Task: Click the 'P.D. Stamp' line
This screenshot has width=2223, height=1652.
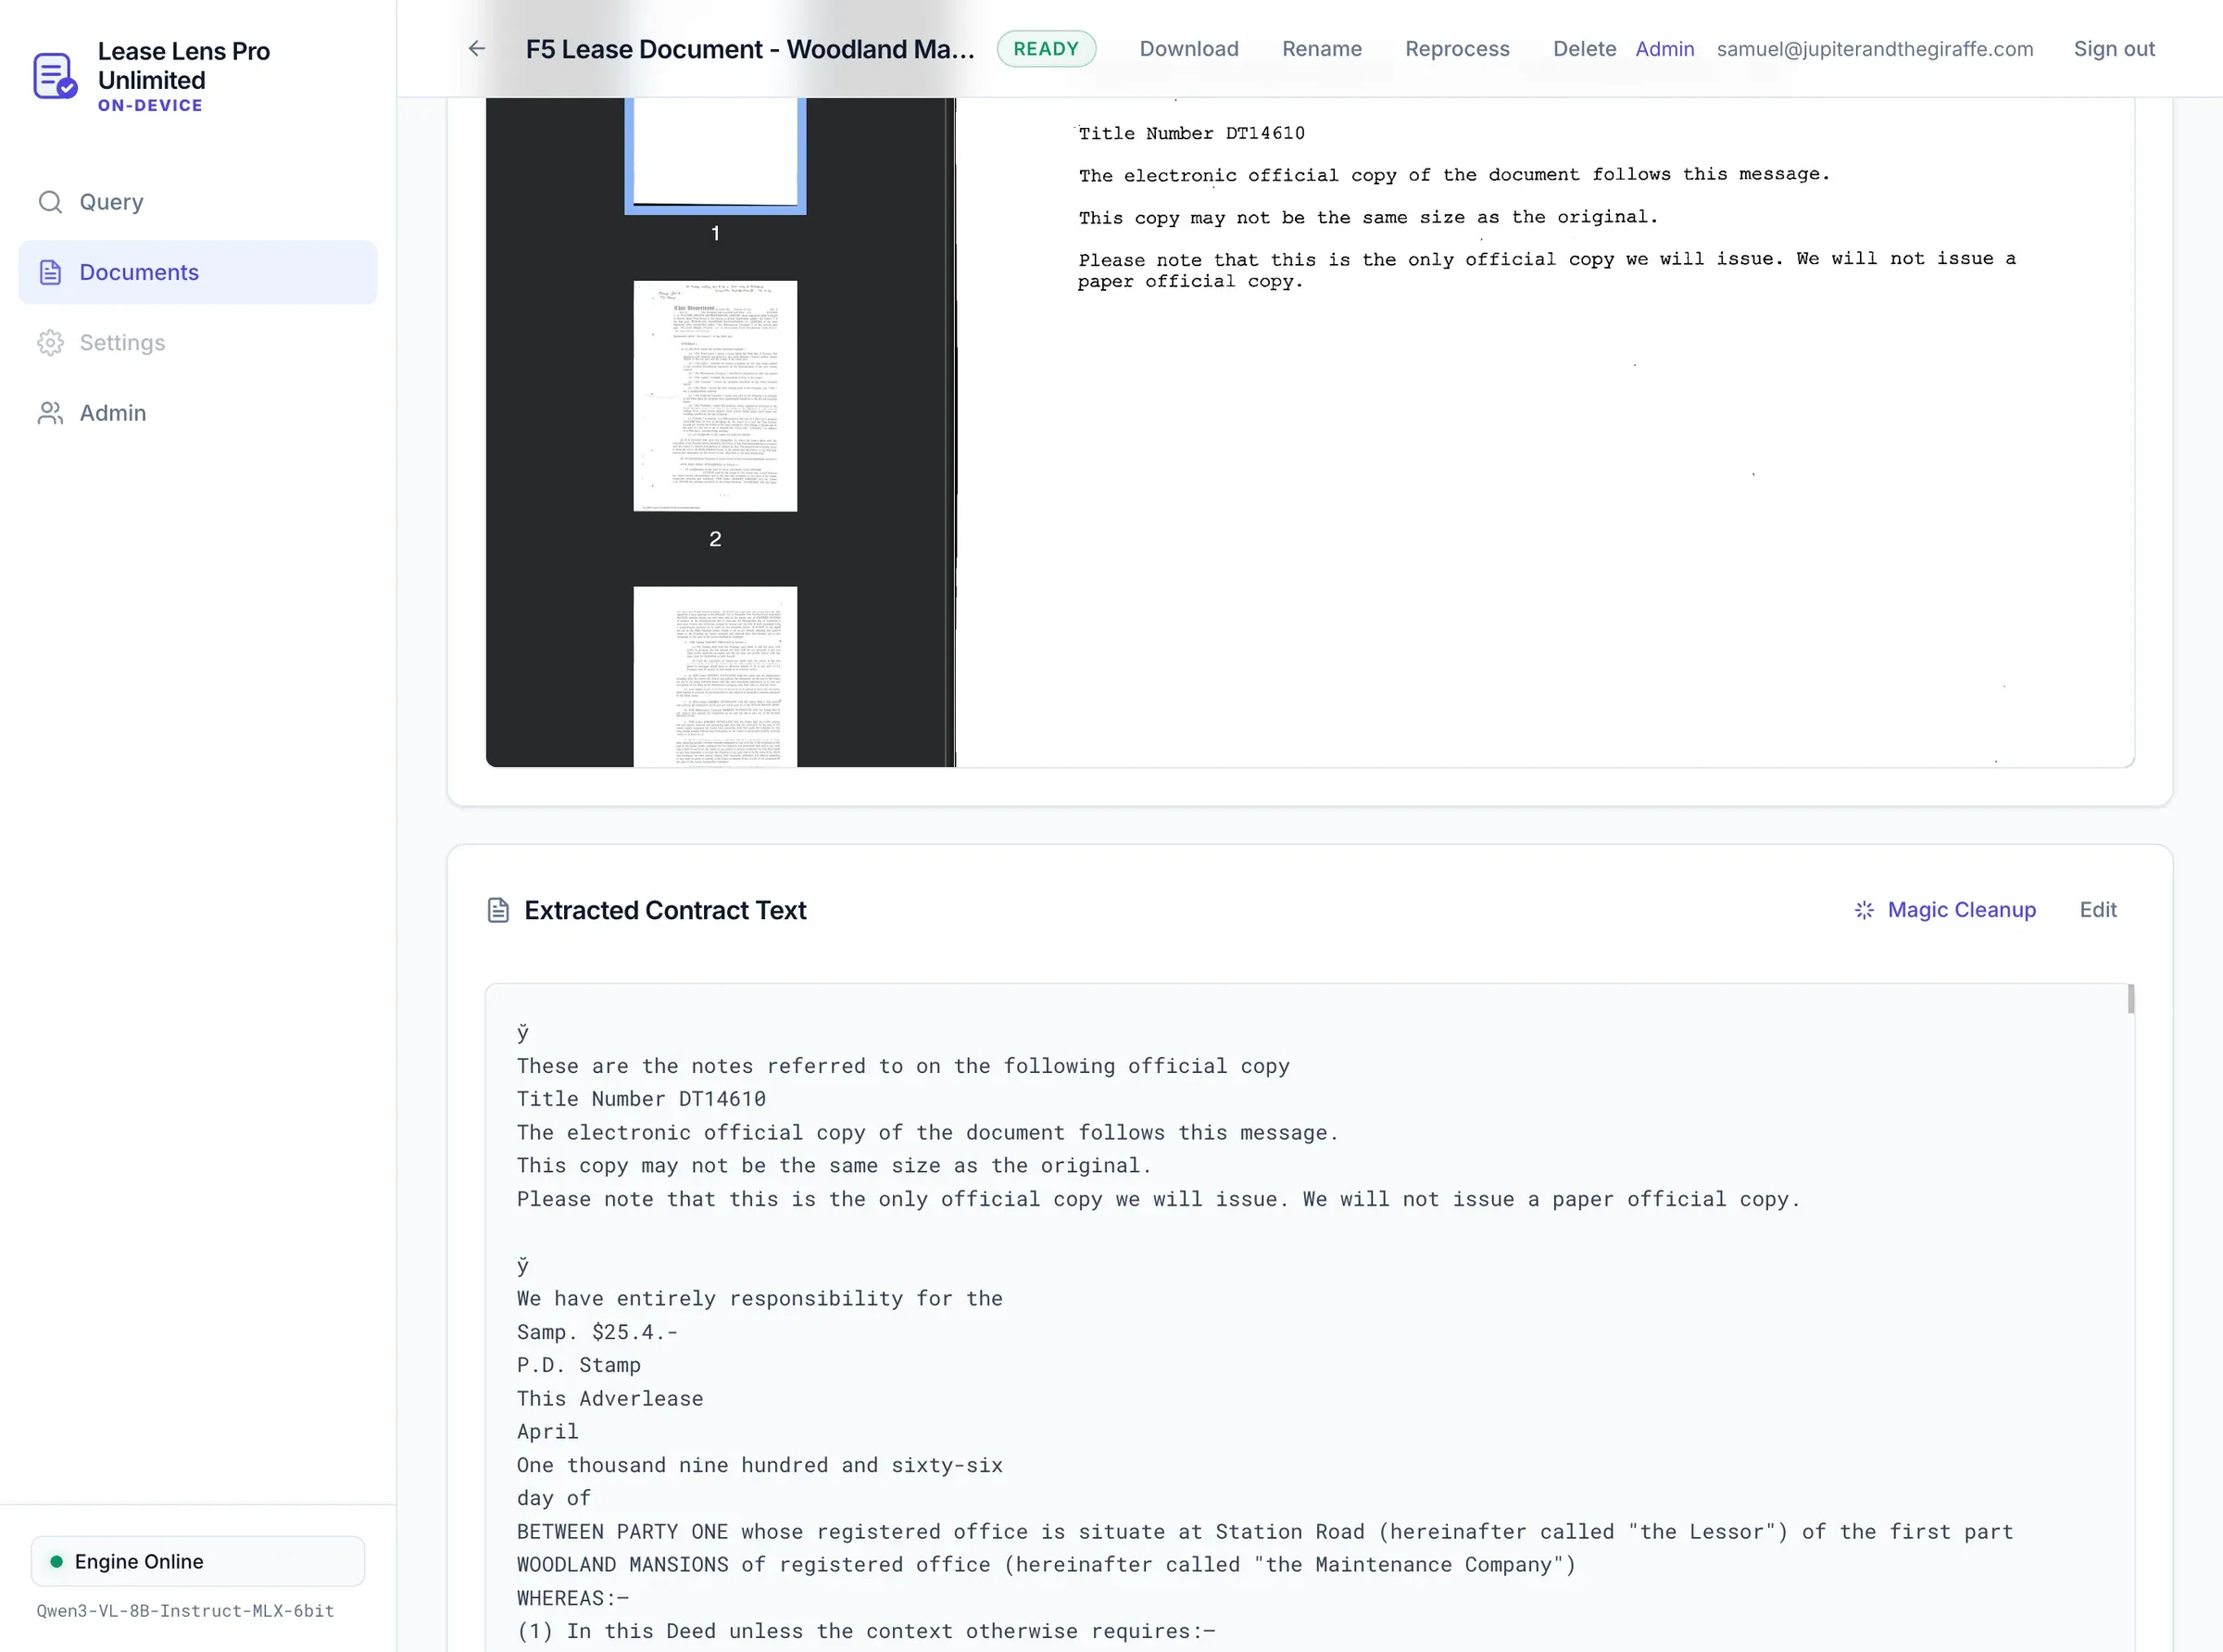Action: click(579, 1365)
